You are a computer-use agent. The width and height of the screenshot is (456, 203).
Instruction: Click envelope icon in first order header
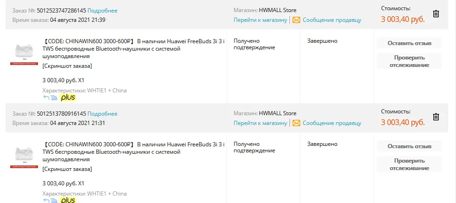click(x=296, y=20)
